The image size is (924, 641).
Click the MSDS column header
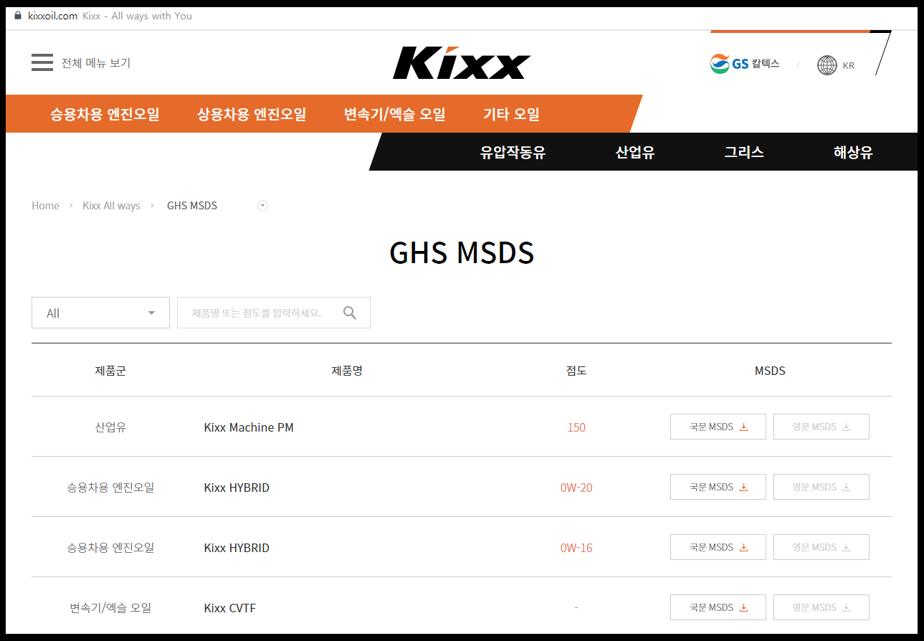(770, 371)
